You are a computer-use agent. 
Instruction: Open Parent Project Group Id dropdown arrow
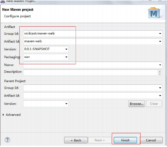(x=160, y=88)
